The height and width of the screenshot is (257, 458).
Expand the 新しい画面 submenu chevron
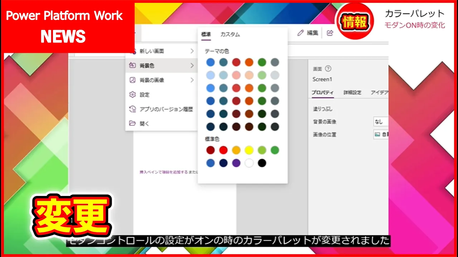pyautogui.click(x=192, y=51)
